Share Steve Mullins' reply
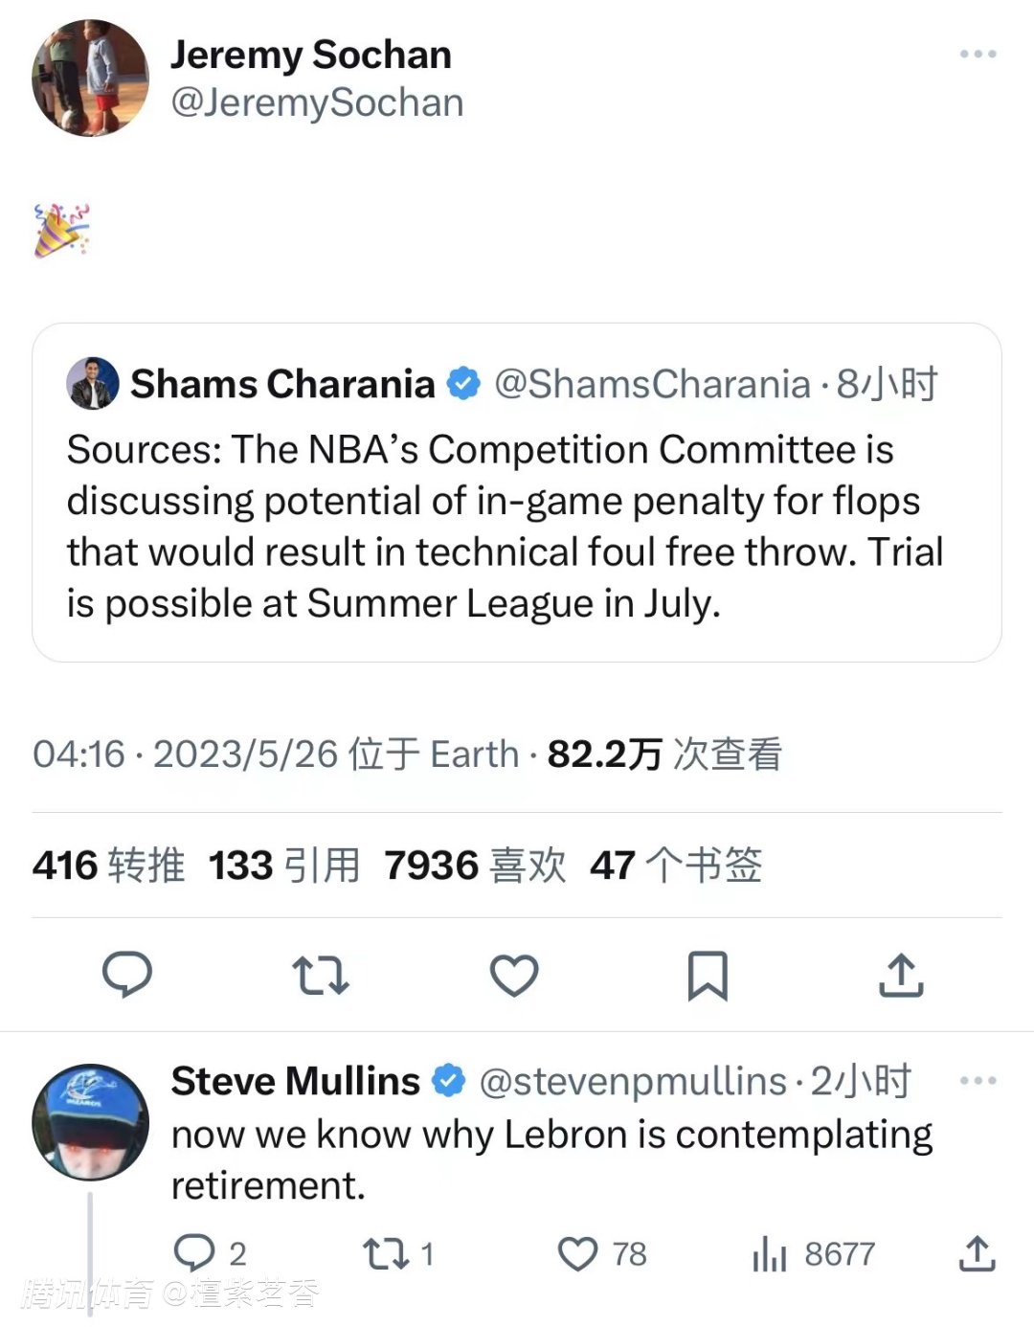 (x=977, y=1252)
